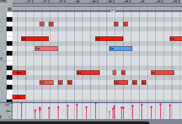Select the high G note just before 47.4

click(x=51, y=24)
